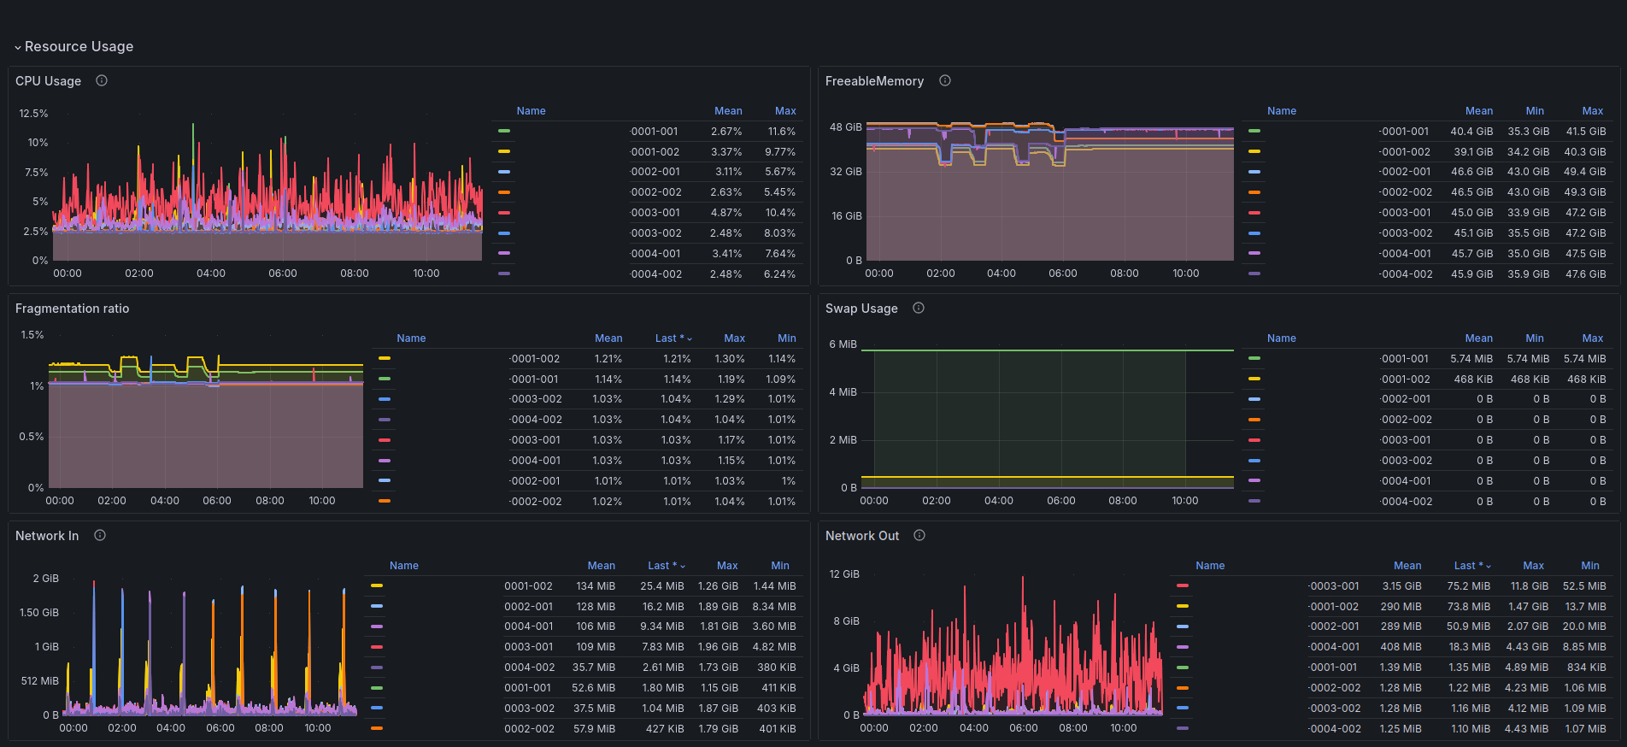Screen dimensions: 1627x747
Task: Click the purple 0004-002 swatch in CPU Usage legend
Action: point(504,274)
